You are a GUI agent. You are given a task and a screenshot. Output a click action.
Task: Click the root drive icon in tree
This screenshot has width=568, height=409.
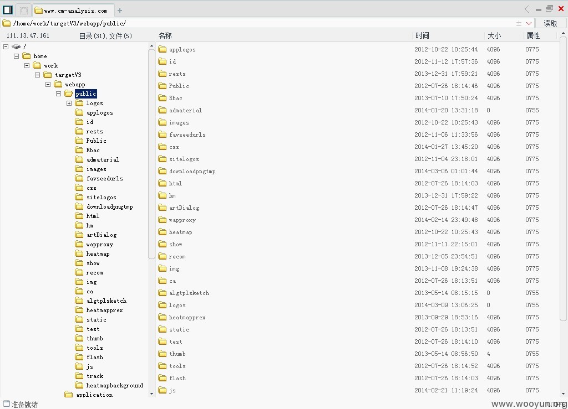16,46
